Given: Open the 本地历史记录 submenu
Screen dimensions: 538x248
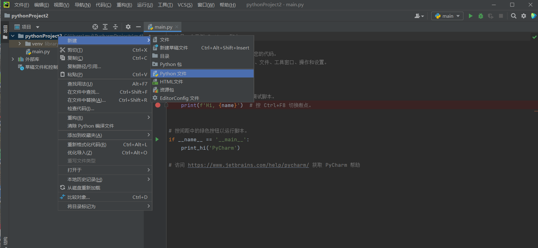Looking at the screenshot, I should [105, 179].
